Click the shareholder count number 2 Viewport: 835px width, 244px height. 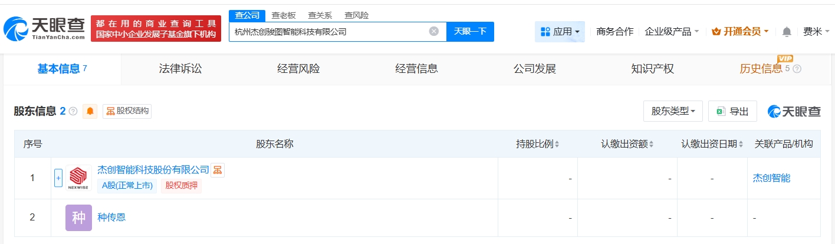point(63,111)
